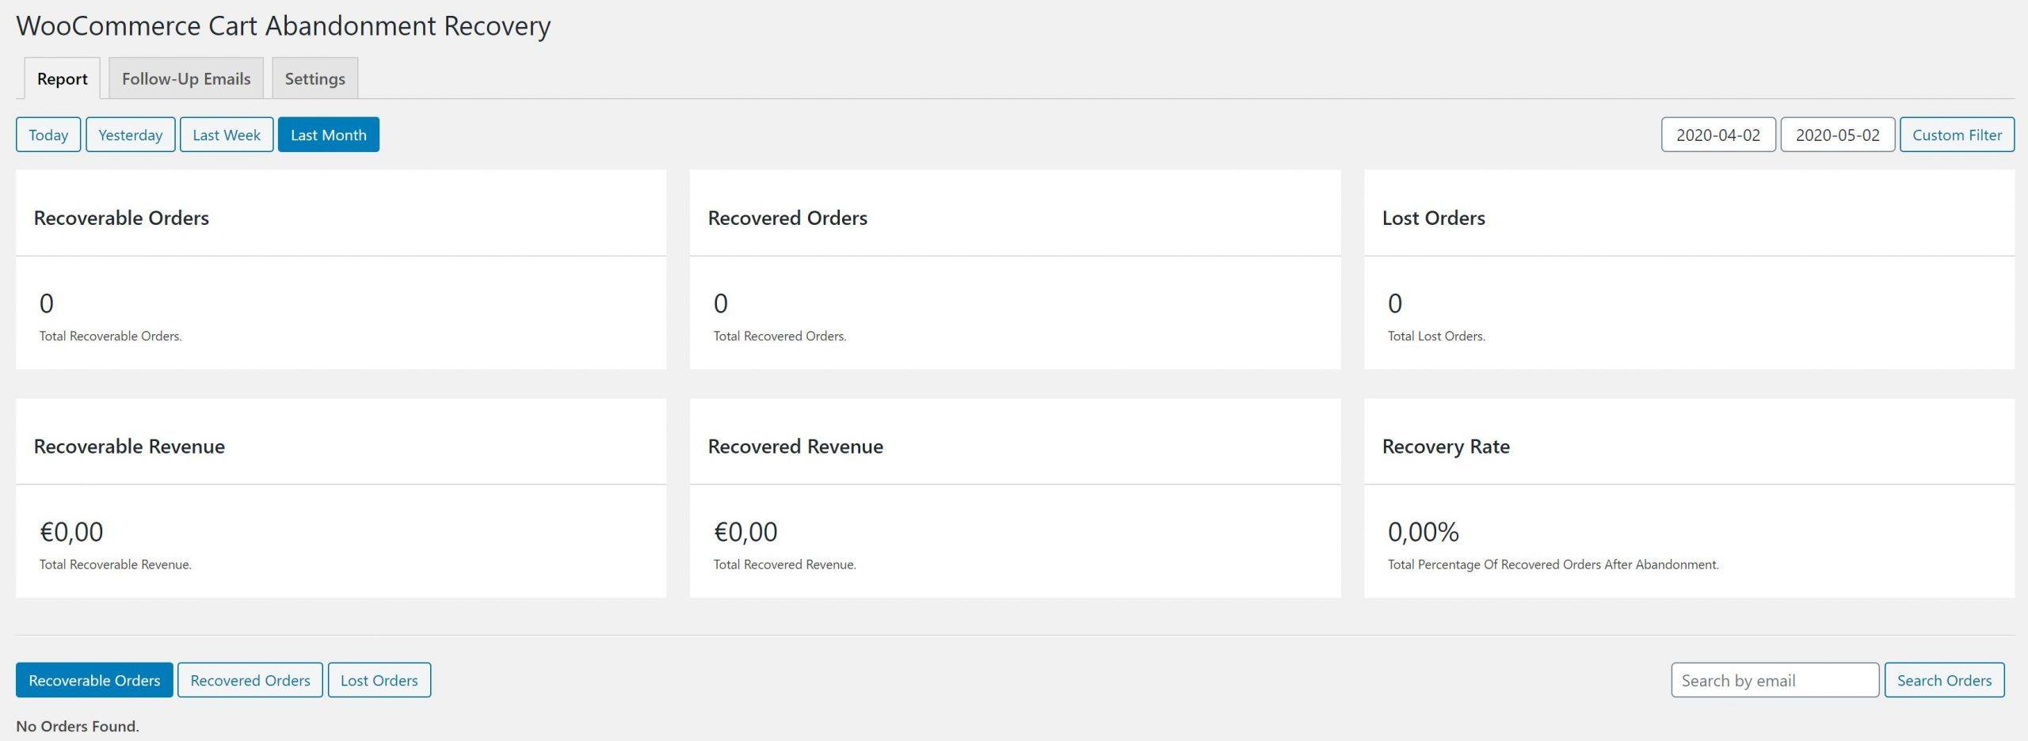Switch to the Follow-Up Emails tab
Screen dimensions: 2028x741
pyautogui.click(x=186, y=78)
